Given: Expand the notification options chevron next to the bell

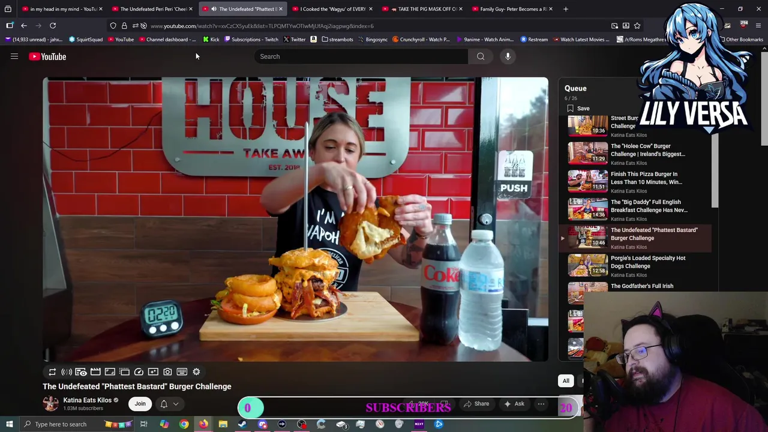Looking at the screenshot, I should point(176,404).
